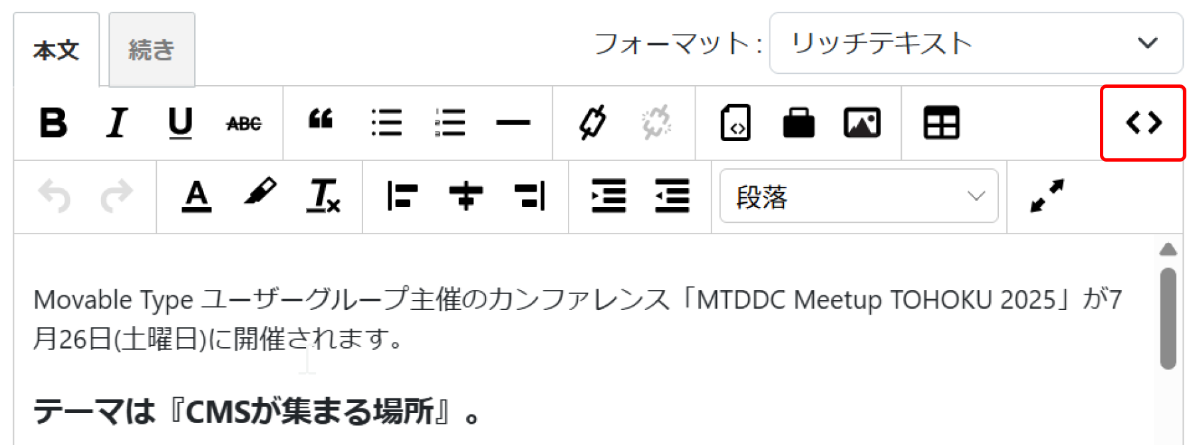The height and width of the screenshot is (445, 1197).
Task: Insert a table
Action: click(x=941, y=123)
